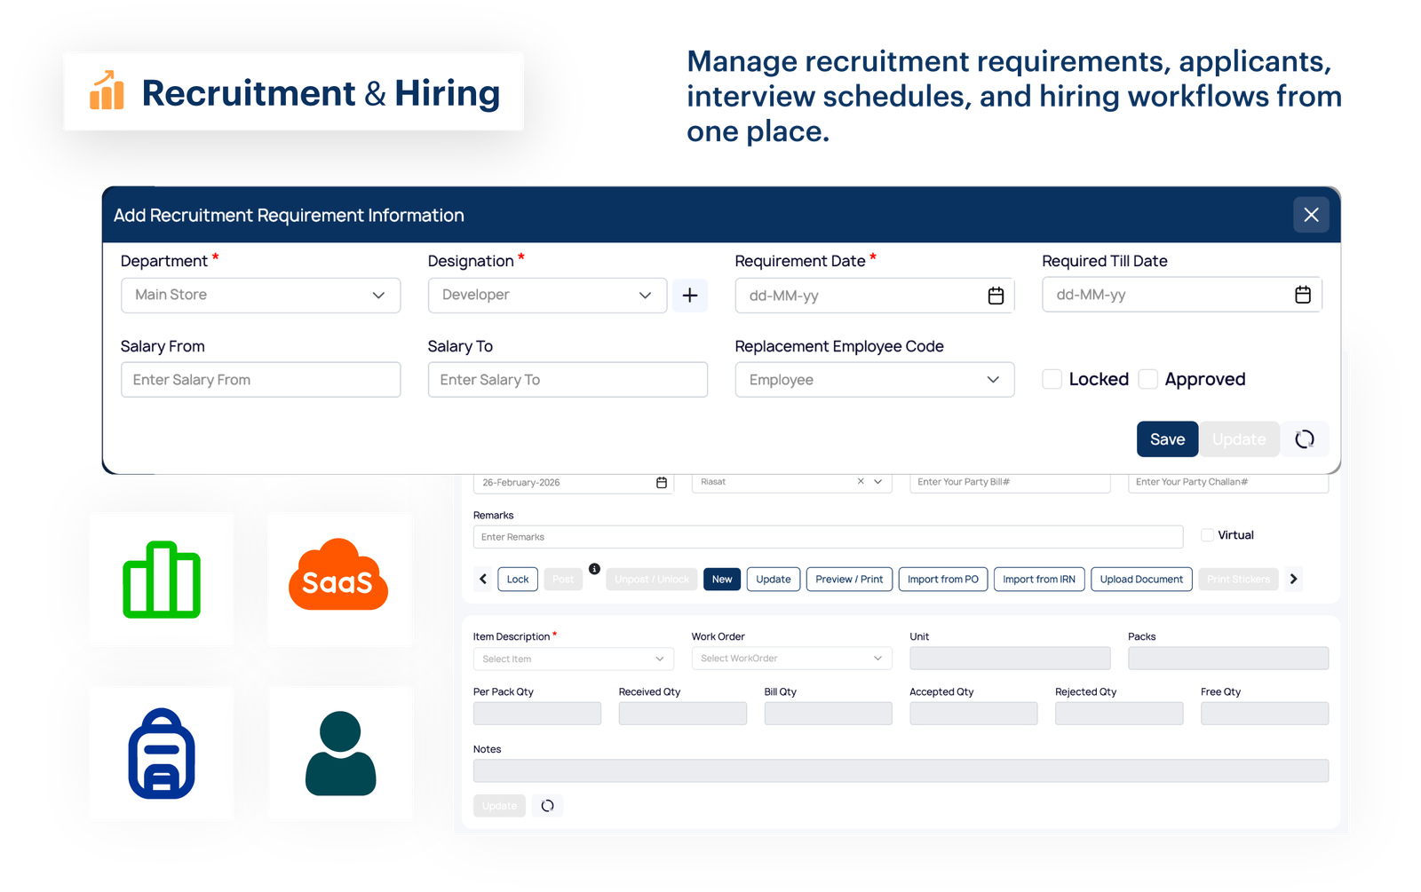Open the Designation dropdown showing Developer
1421x892 pixels.
546,295
